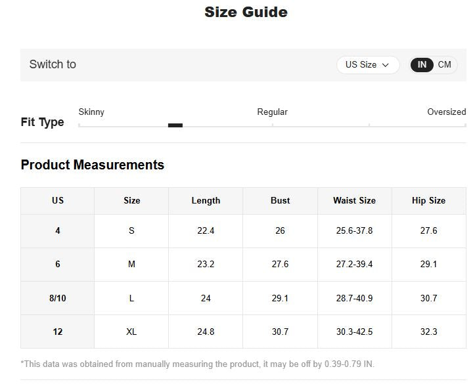The image size is (475, 388).
Task: Click size M cell
Action: click(131, 264)
